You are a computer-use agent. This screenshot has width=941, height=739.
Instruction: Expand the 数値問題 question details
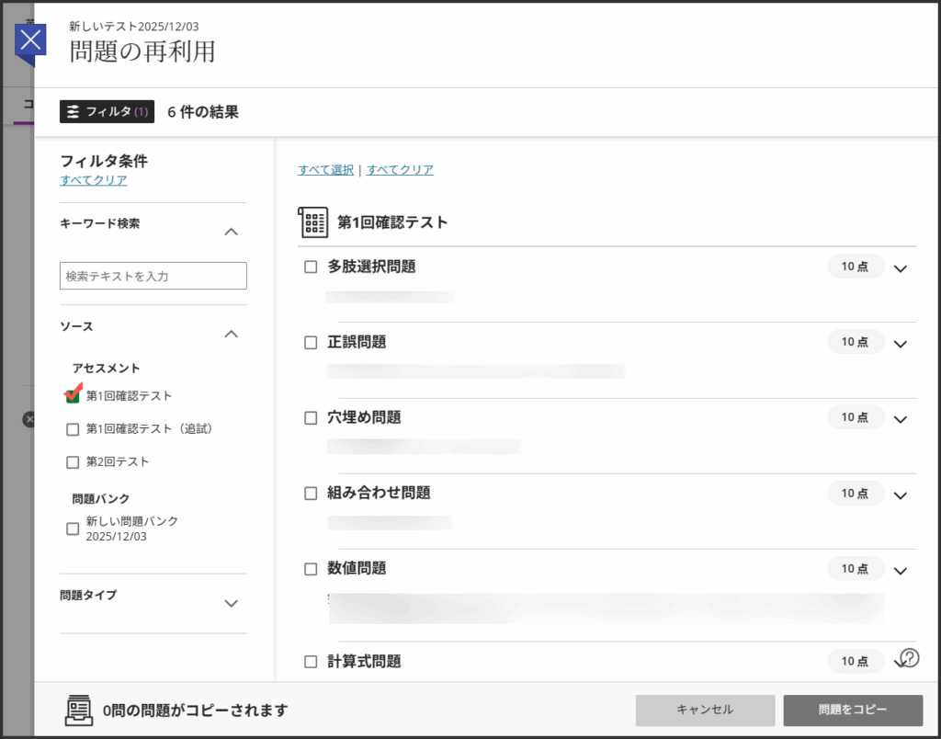click(x=900, y=570)
